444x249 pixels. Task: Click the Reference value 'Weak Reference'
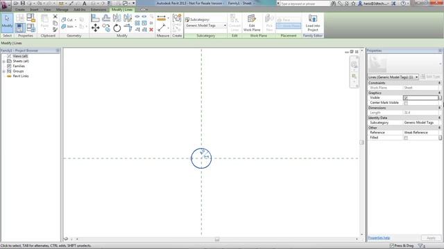pos(416,132)
